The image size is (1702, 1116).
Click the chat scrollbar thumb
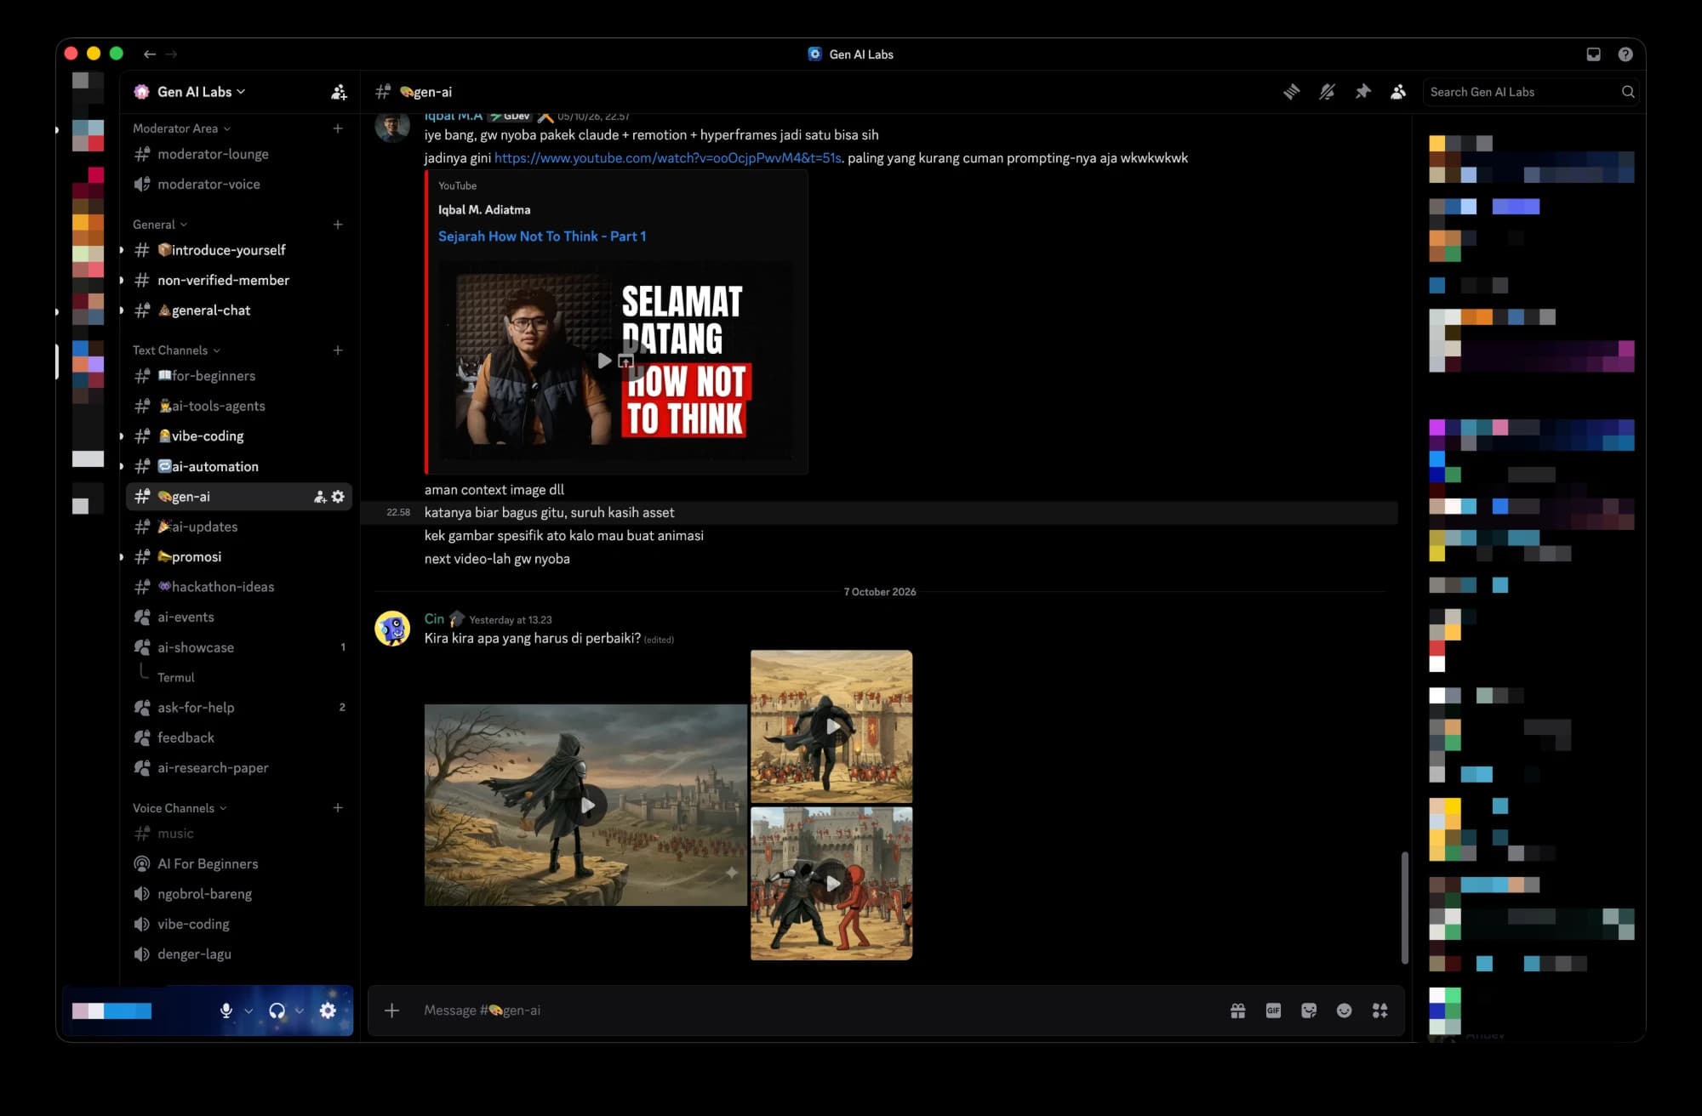1404,908
